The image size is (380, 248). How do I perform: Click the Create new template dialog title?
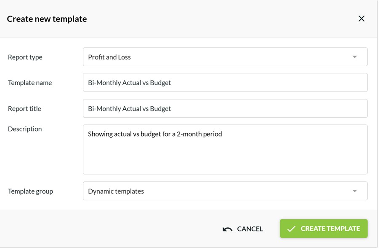pos(47,19)
